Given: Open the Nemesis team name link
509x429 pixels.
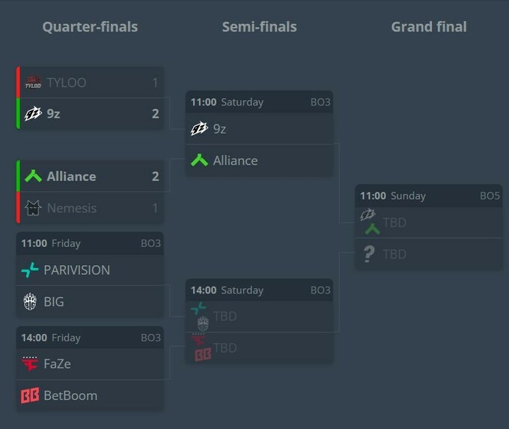Looking at the screenshot, I should pos(72,208).
